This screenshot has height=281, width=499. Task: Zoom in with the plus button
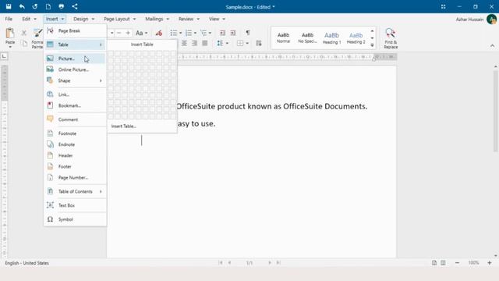pos(490,263)
